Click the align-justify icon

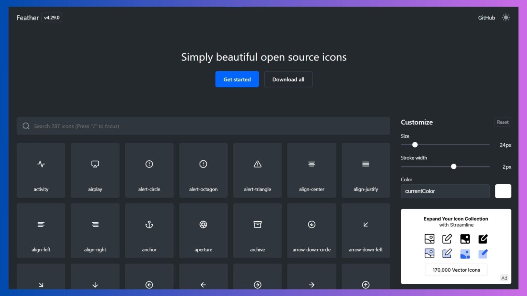[x=365, y=170]
